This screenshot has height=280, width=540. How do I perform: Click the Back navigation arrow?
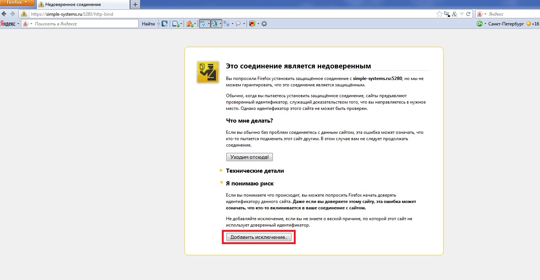(x=4, y=14)
